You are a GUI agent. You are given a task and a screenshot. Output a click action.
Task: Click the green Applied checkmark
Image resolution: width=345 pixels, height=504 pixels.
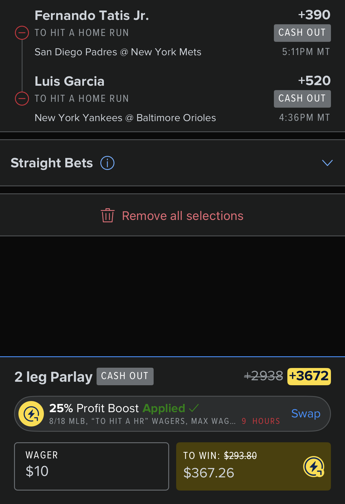pos(194,408)
